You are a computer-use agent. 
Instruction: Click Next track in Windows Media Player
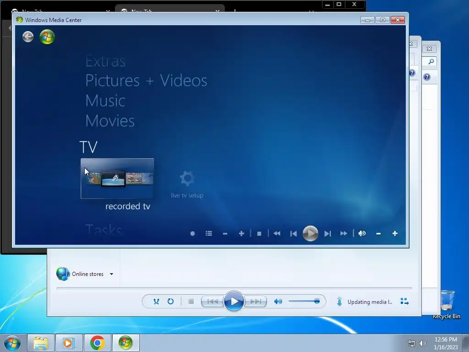pyautogui.click(x=256, y=302)
